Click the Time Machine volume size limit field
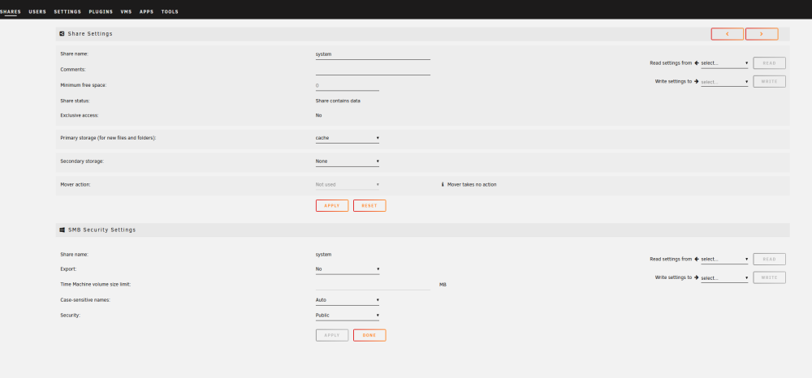Screen dimensions: 812x378 pos(373,285)
